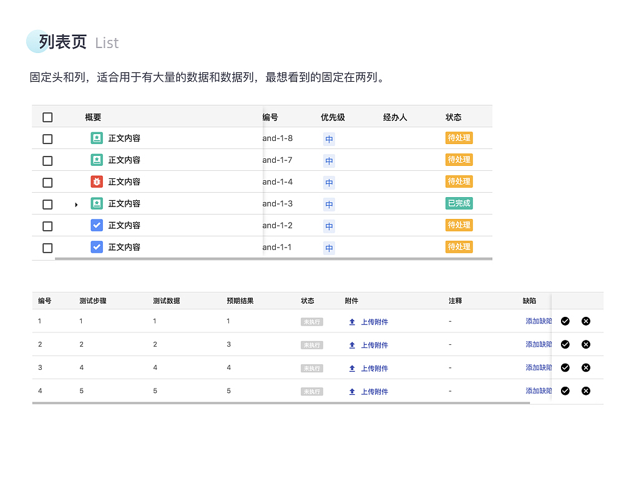
Task: Click the blue checkmark icon on row and-1-1
Action: 95,247
